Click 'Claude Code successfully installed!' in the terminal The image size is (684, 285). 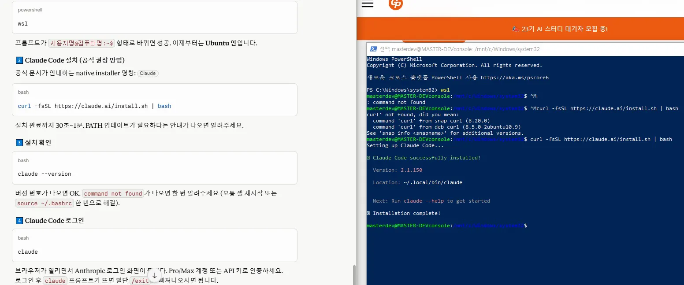point(427,158)
